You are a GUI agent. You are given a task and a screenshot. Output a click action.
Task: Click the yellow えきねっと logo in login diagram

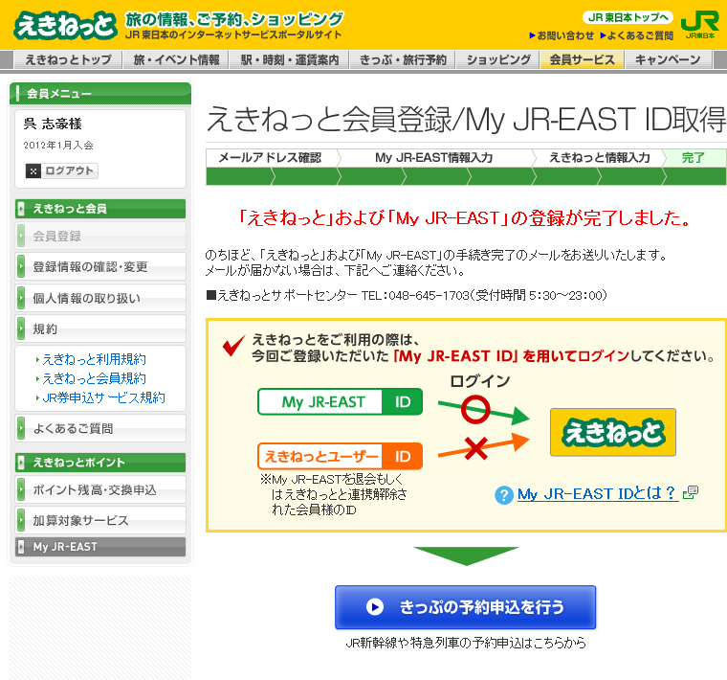click(x=613, y=432)
